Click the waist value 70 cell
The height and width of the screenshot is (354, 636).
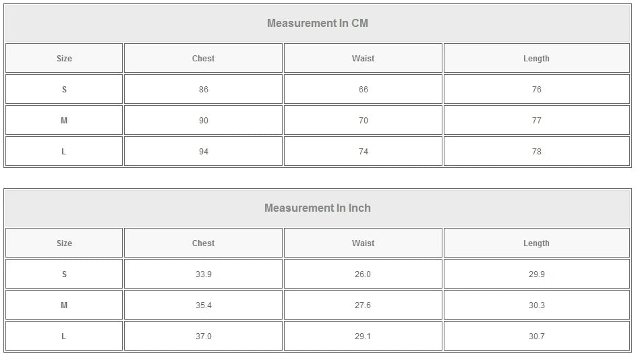[363, 121]
